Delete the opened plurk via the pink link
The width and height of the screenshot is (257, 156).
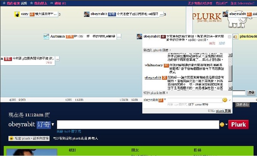(x=212, y=43)
